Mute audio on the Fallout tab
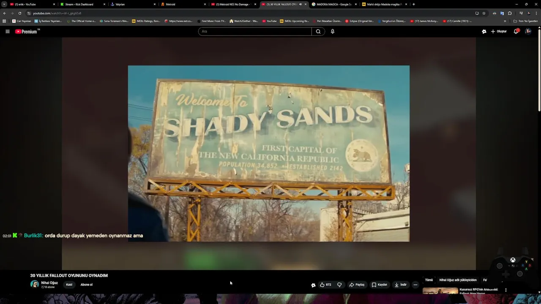Screen dimensions: 541x304 click(x=301, y=4)
